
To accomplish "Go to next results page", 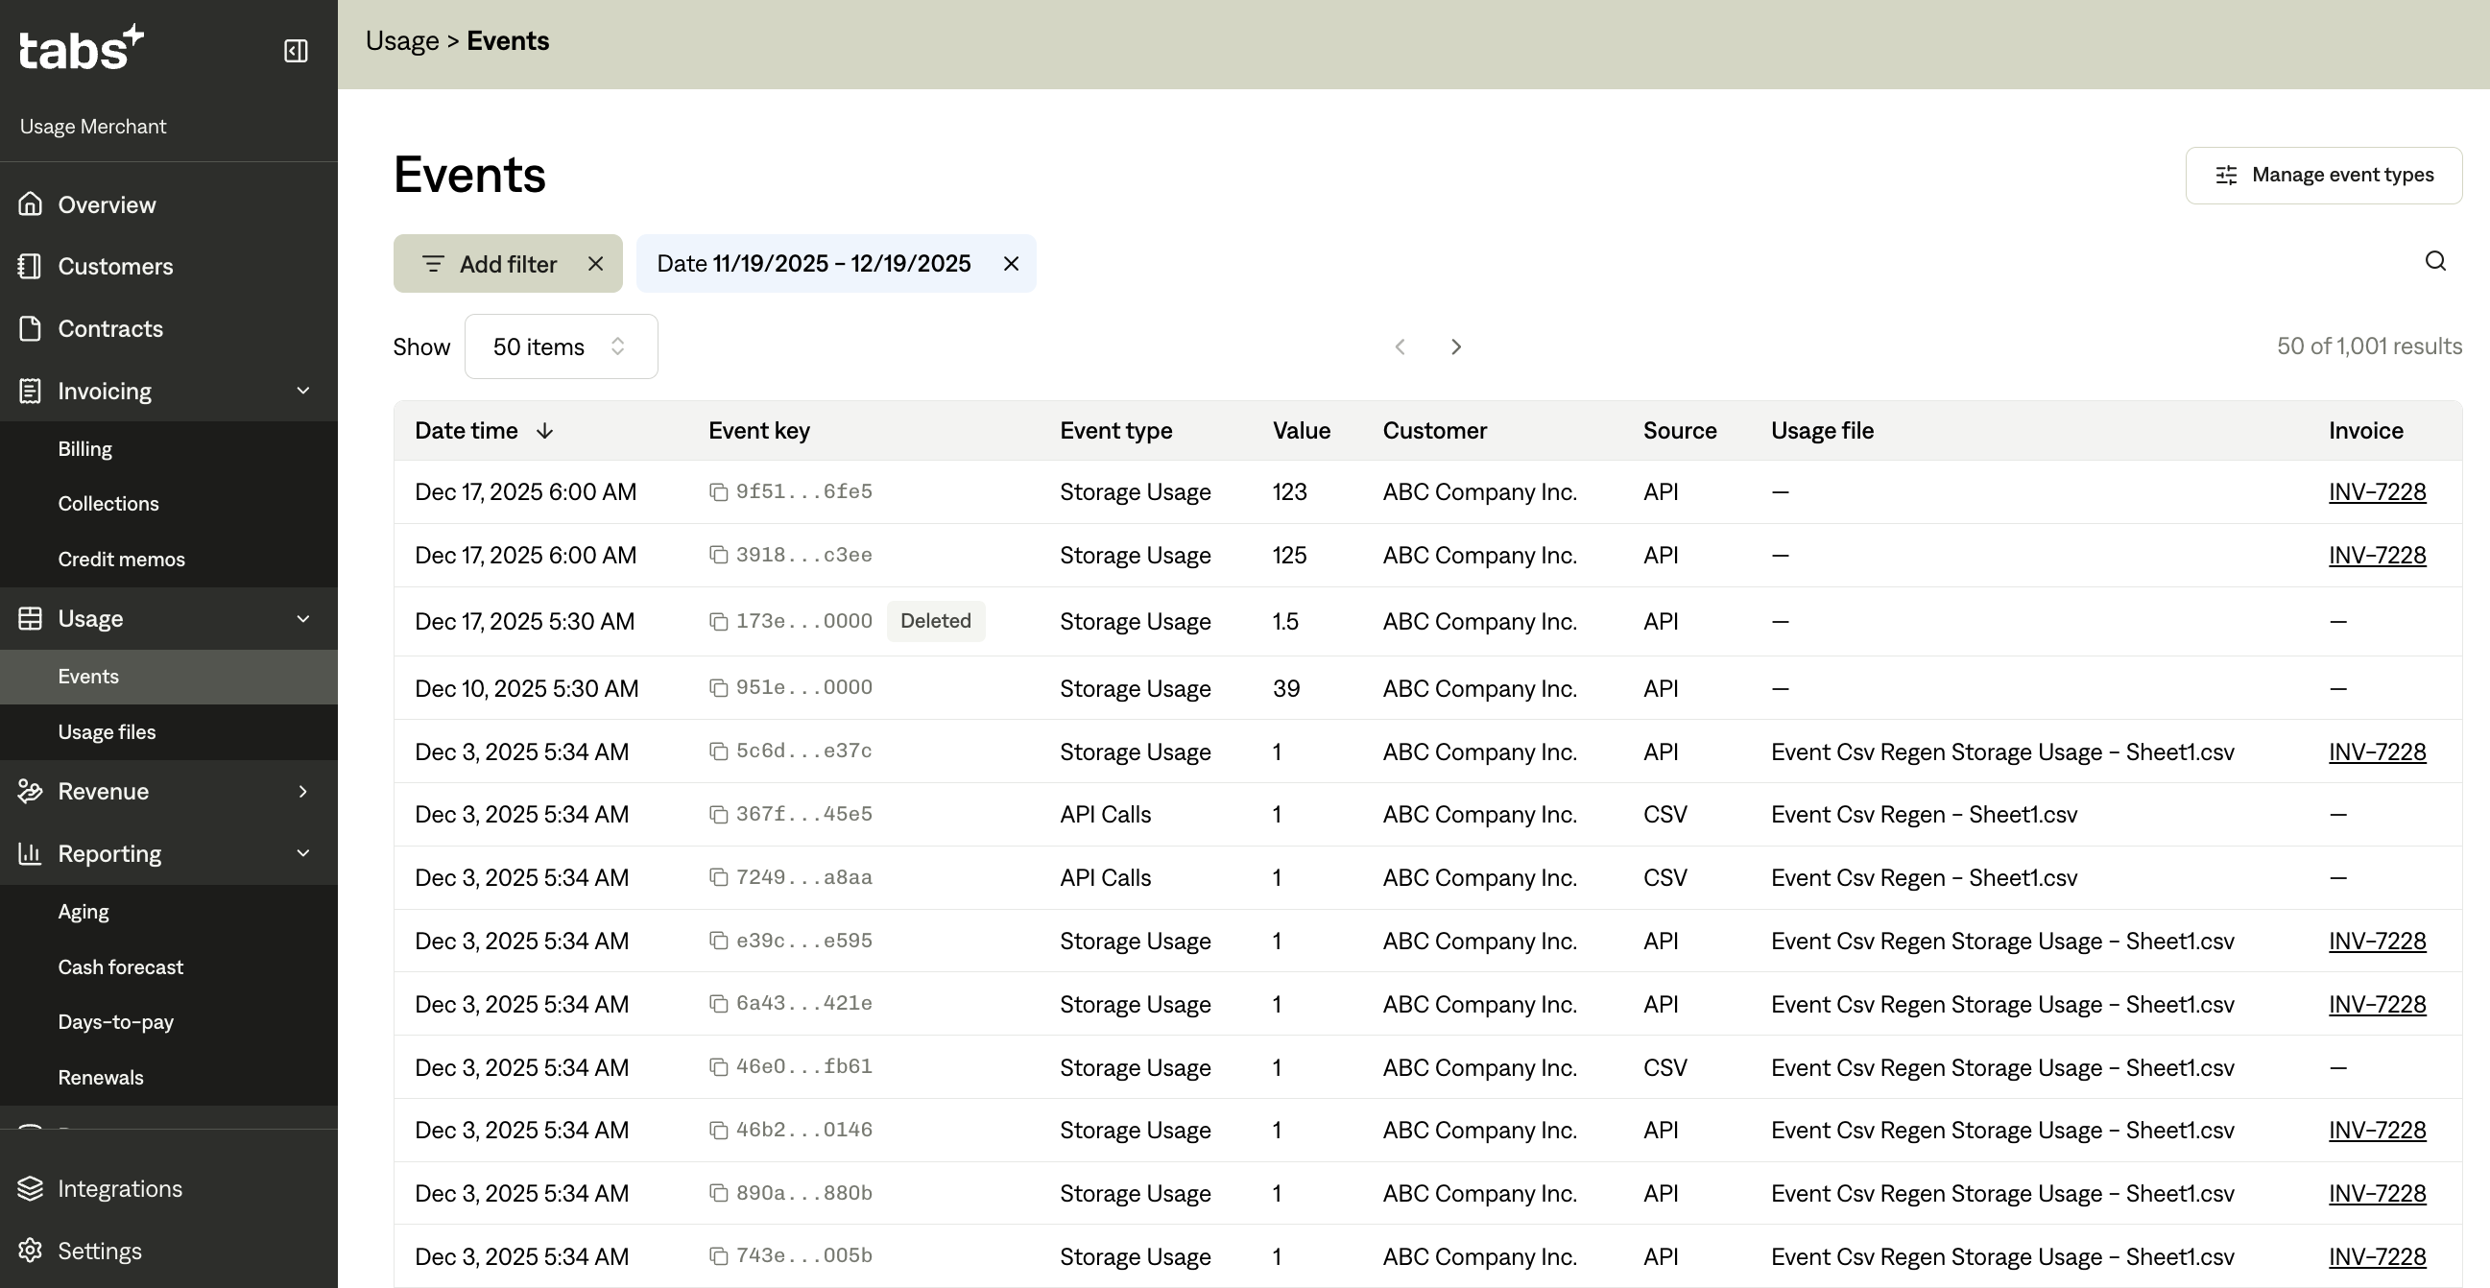I will pos(1456,346).
